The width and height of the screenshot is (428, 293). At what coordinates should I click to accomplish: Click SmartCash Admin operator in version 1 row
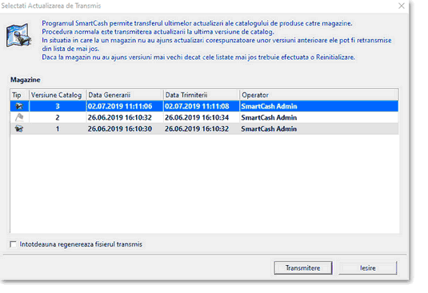click(269, 129)
